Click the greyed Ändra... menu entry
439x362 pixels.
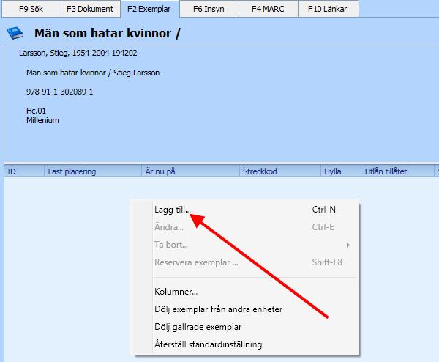pos(244,227)
